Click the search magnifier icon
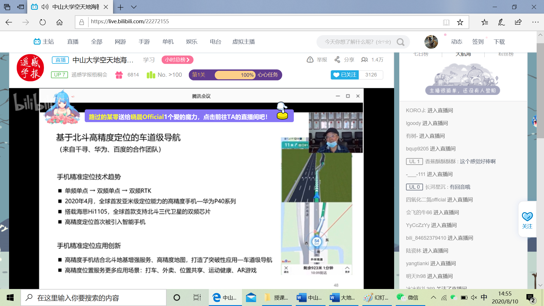Image resolution: width=544 pixels, height=306 pixels. click(400, 42)
